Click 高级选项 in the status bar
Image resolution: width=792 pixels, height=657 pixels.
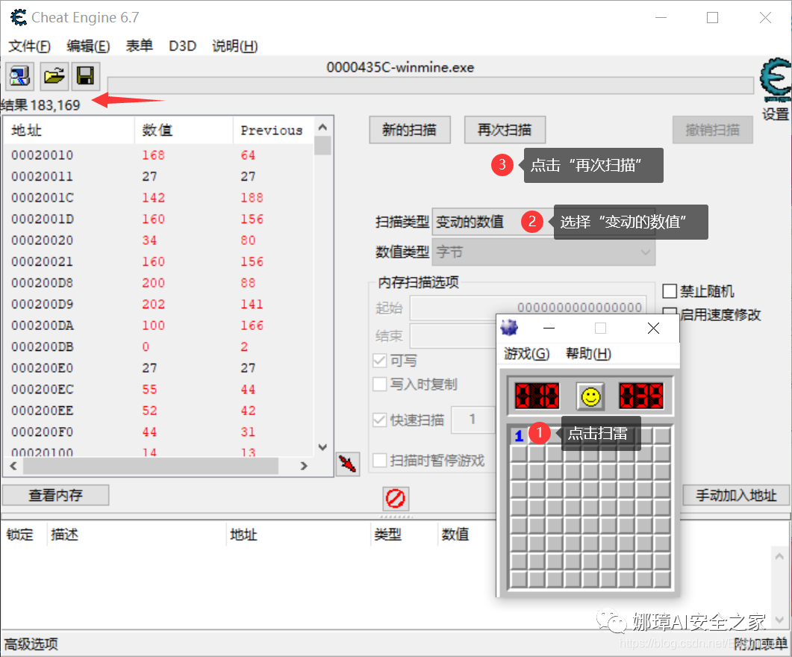tap(31, 644)
